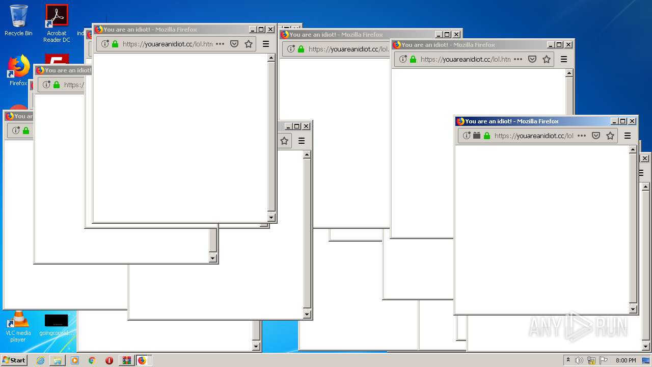Click the scroll-down arrow of the left full-title window
This screenshot has height=367, width=652.
pyautogui.click(x=271, y=217)
